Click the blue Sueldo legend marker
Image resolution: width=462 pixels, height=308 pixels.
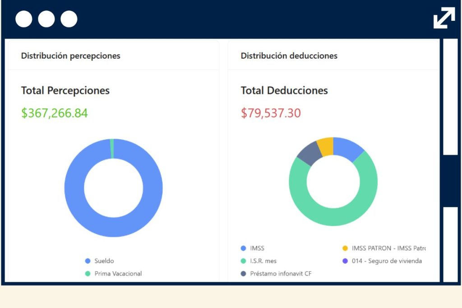tap(87, 261)
